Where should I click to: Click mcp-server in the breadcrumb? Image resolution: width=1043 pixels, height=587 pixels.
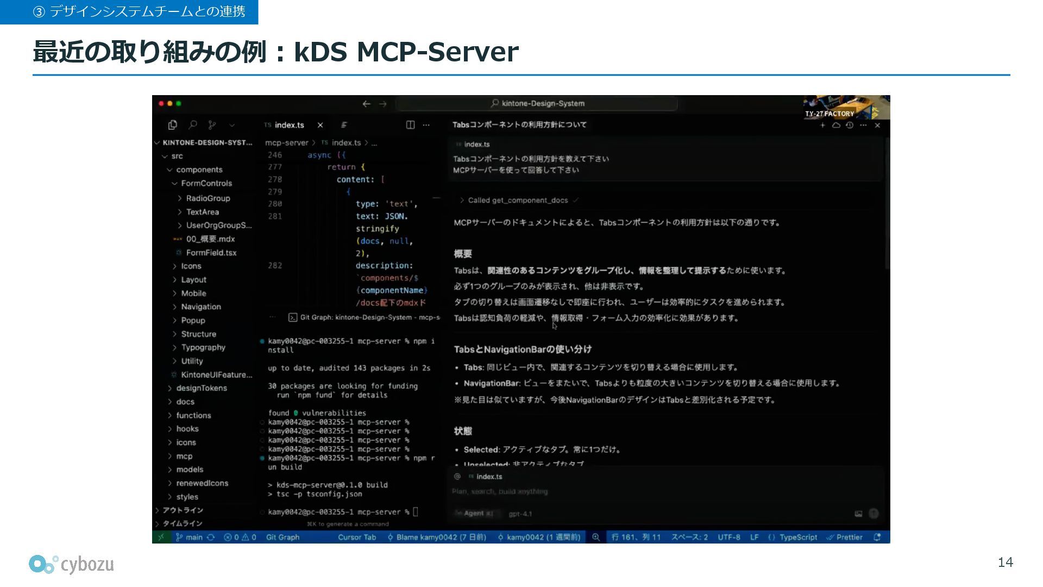coord(286,143)
